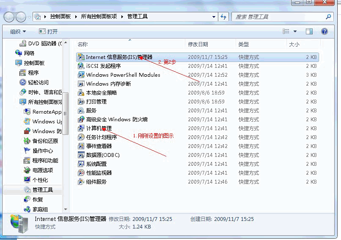Select 管理工具 in navigation tree
The image size is (341, 240).
pos(33,190)
